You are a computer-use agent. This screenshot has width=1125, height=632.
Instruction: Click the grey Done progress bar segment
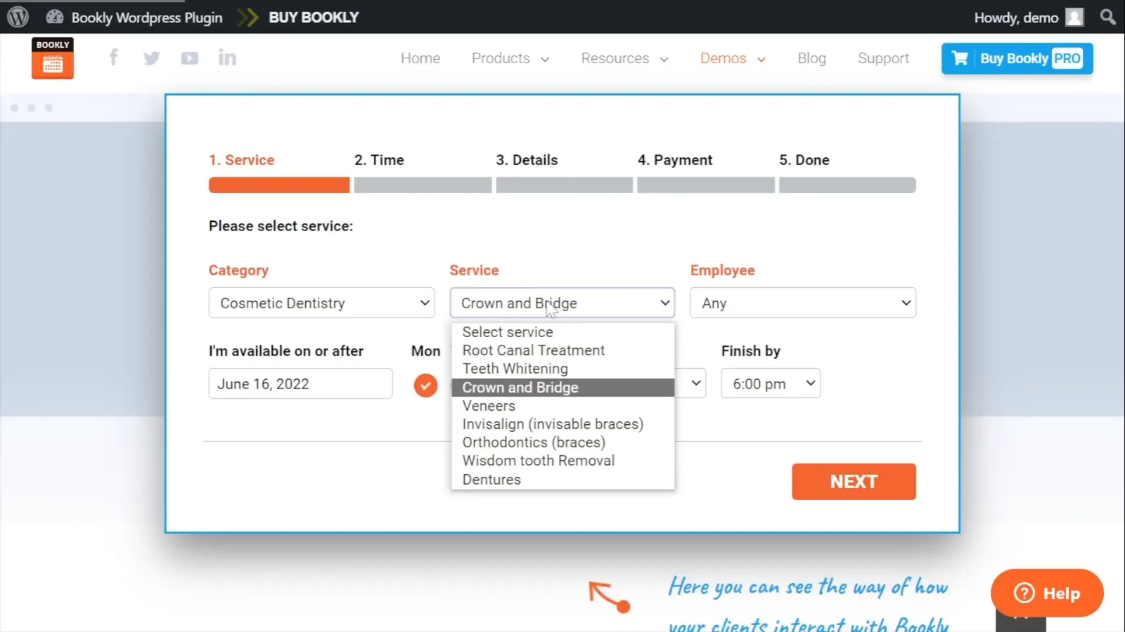click(x=847, y=185)
